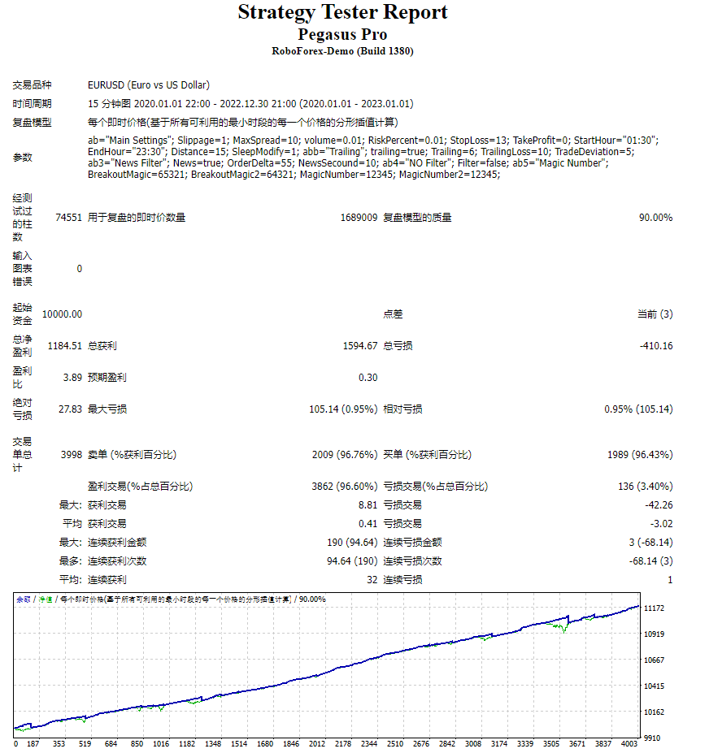The height and width of the screenshot is (753, 709).
Task: Click the chart y-axis label '10415'
Action: point(654,686)
